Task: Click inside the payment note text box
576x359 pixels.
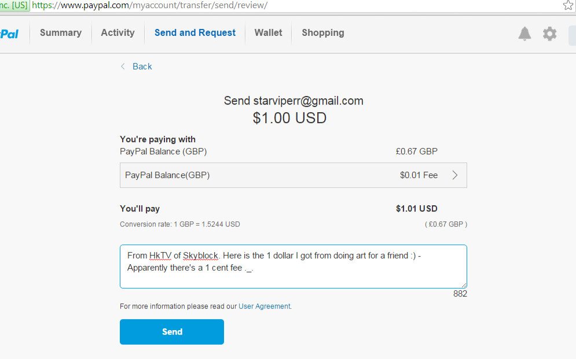Action: [x=293, y=267]
